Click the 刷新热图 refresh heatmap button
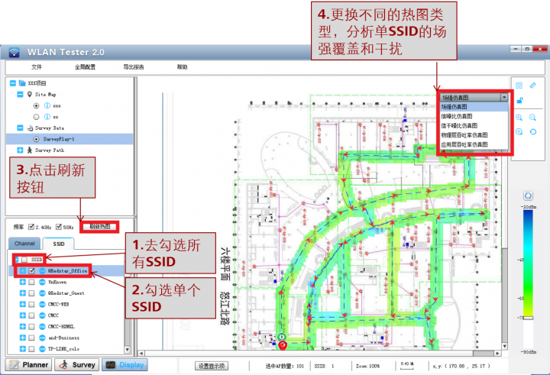Image resolution: width=550 pixels, height=375 pixels. pyautogui.click(x=100, y=227)
